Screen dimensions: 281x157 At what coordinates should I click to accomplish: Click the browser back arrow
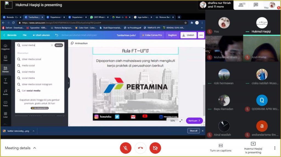tap(3, 23)
